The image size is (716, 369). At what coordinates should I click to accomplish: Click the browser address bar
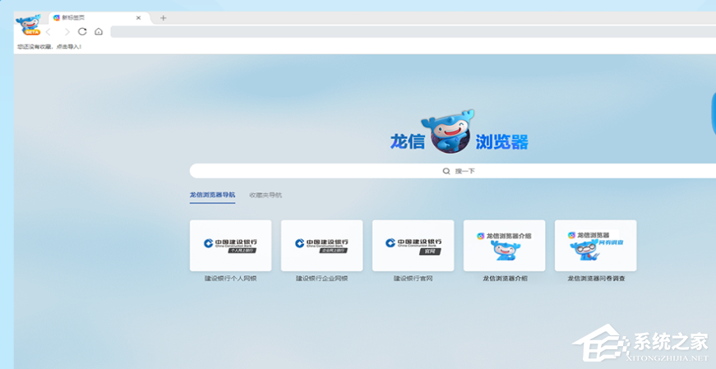(x=413, y=31)
